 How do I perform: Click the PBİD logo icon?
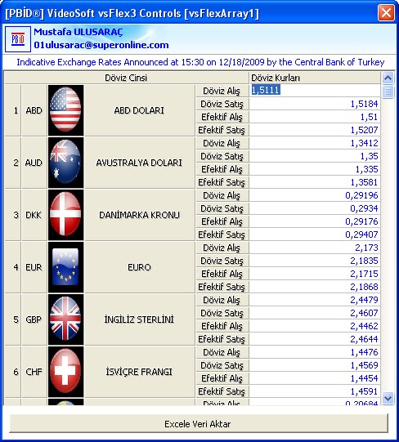(x=18, y=39)
